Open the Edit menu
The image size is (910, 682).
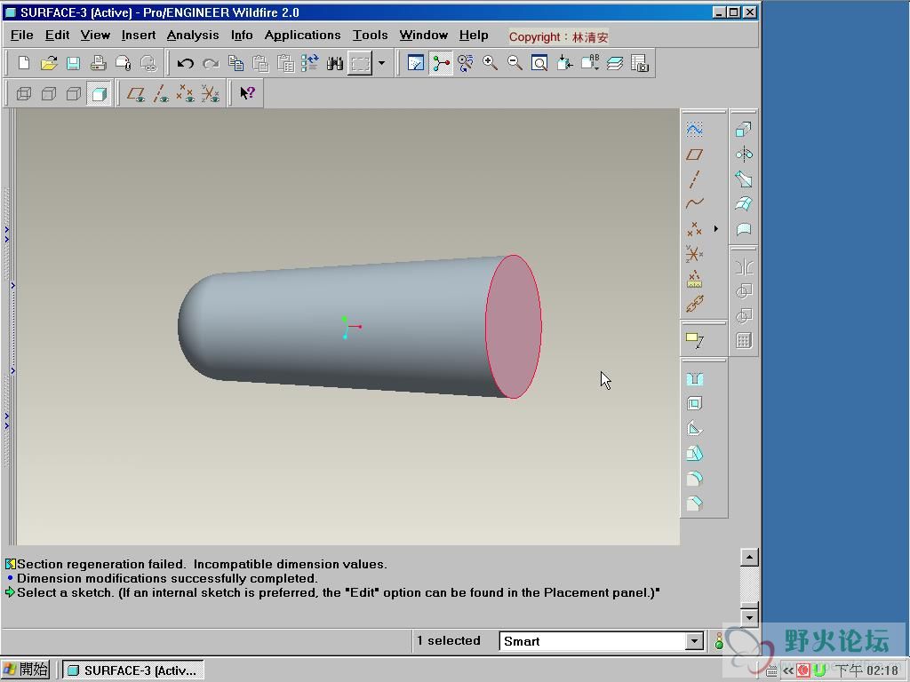[x=57, y=36]
